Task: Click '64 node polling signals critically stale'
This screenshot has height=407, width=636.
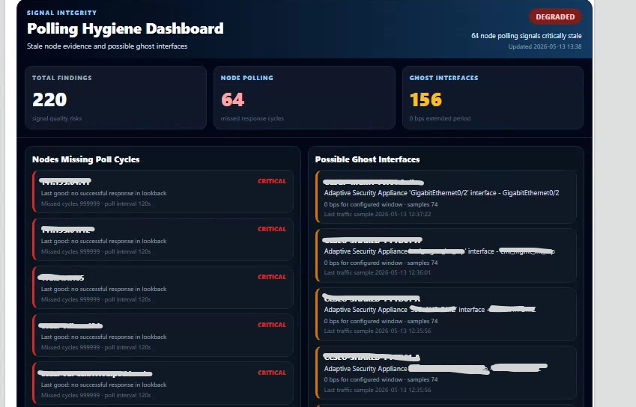Action: (526, 36)
